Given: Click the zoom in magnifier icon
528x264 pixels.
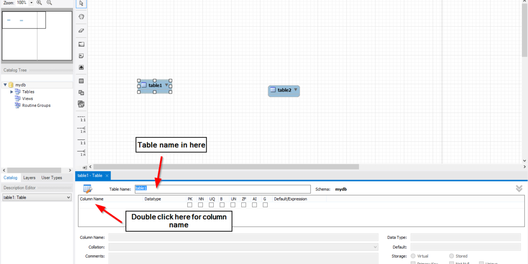Looking at the screenshot, I should 40,3.
